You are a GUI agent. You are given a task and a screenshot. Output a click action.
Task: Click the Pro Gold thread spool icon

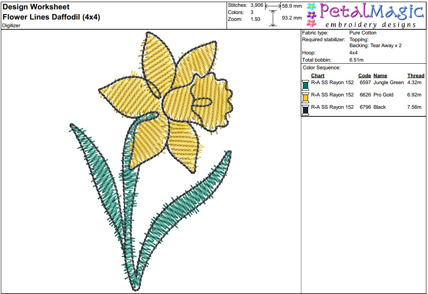306,97
